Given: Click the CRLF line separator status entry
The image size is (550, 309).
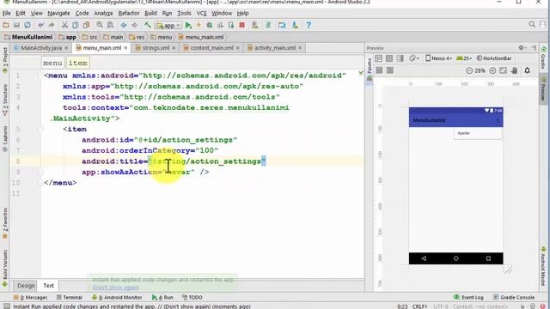Looking at the screenshot, I should coord(419,306).
